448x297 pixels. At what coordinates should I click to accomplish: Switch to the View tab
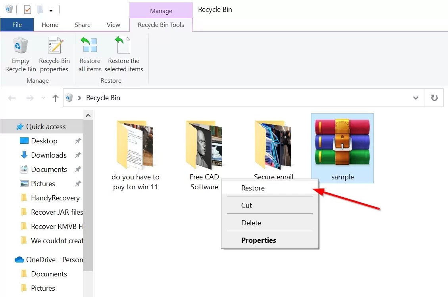(113, 25)
